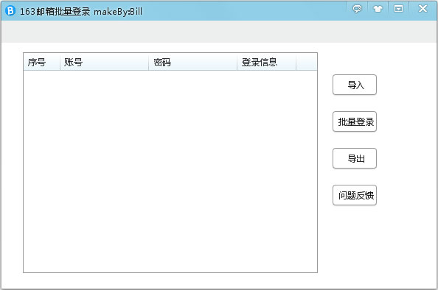This screenshot has height=290, width=438.
Task: Close the 163 mailbox login window
Action: (423, 9)
